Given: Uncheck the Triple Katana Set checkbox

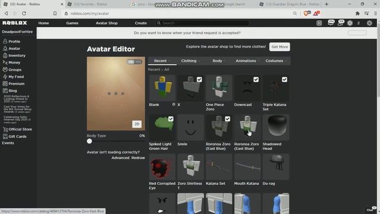Looking at the screenshot, I should pos(284,80).
